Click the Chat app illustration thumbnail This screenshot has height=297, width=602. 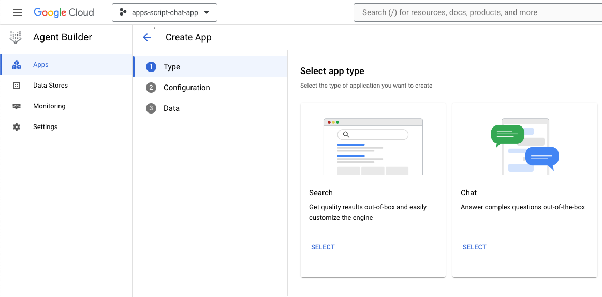[x=524, y=146]
